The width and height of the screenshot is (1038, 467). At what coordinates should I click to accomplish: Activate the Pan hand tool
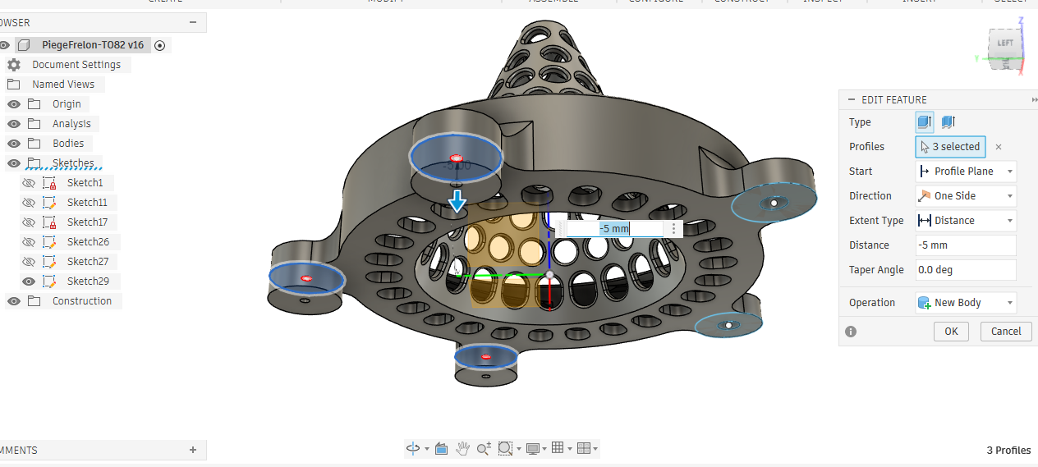tap(462, 448)
